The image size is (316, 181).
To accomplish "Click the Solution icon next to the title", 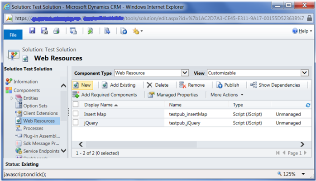I will point(14,55).
